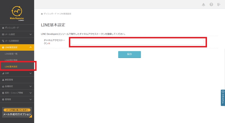Open メール効果測定 in sidebar
This screenshot has height=123, width=225.
[17, 41]
